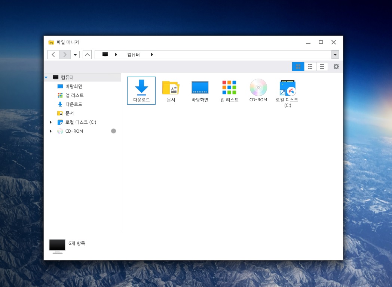This screenshot has width=392, height=287.
Task: Open the breadcrumb arrow after 컴퓨터
Action: (x=152, y=55)
